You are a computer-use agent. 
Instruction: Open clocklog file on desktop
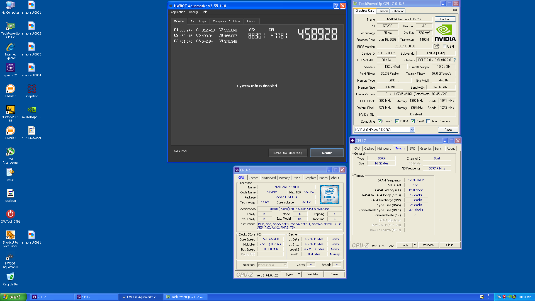[x=10, y=195]
